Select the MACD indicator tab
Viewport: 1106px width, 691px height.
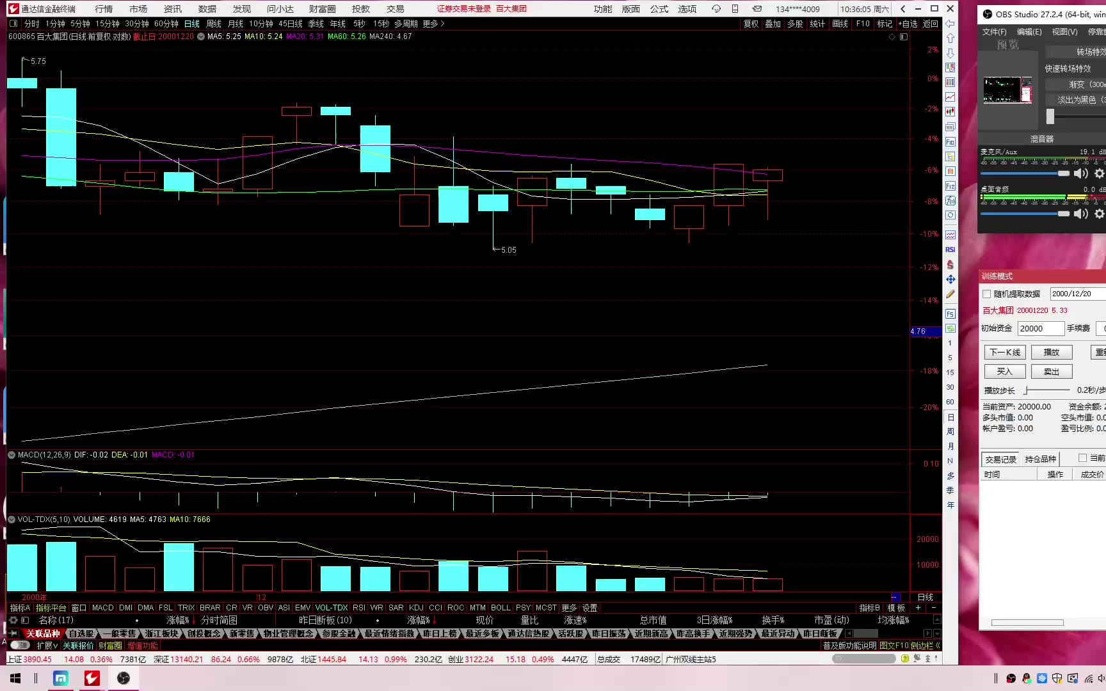click(102, 608)
